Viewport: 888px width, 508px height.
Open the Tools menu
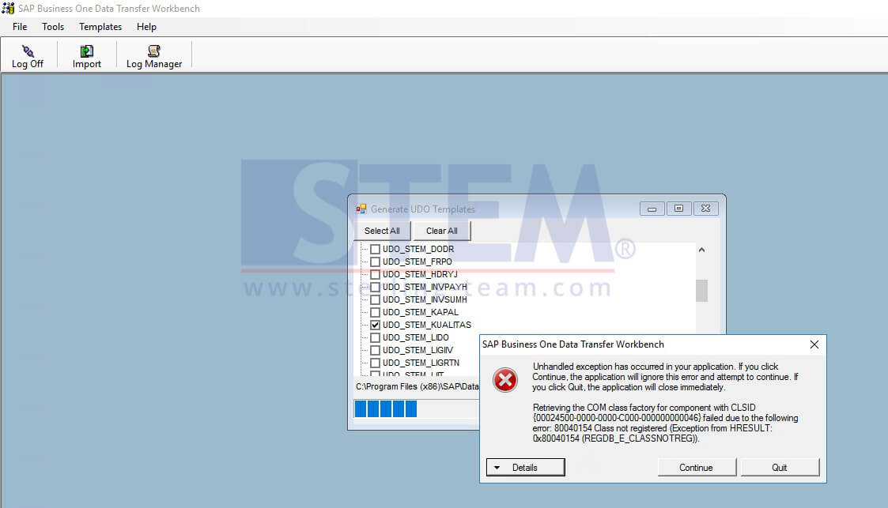coord(53,27)
